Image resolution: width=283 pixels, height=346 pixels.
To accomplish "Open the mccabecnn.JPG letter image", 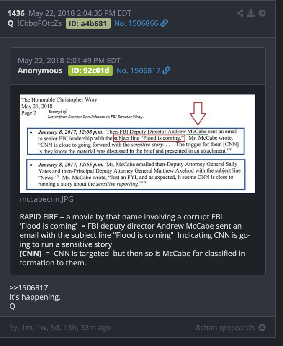I will [137, 144].
